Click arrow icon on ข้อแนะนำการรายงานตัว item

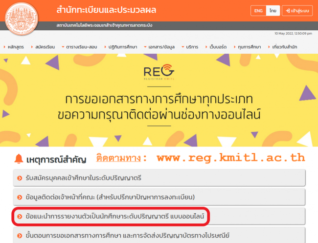[19, 216]
